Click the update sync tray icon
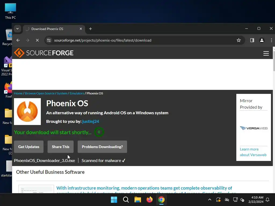This screenshot has width=275, height=206. pyautogui.click(x=218, y=200)
